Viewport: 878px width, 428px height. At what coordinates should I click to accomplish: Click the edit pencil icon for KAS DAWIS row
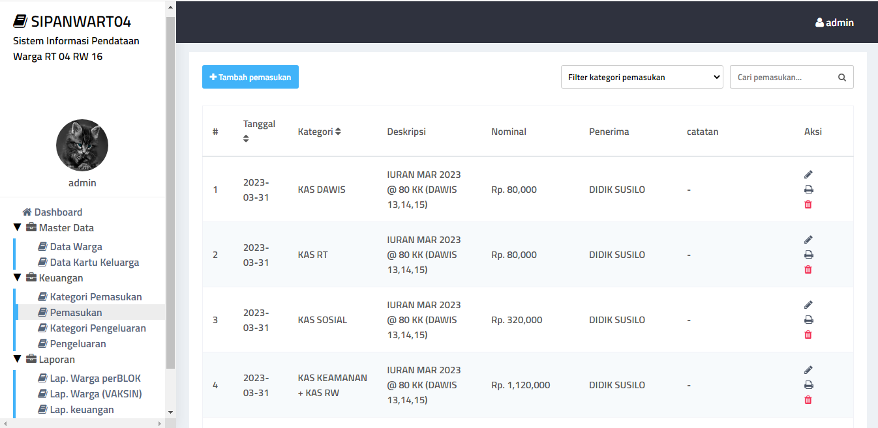pyautogui.click(x=808, y=175)
